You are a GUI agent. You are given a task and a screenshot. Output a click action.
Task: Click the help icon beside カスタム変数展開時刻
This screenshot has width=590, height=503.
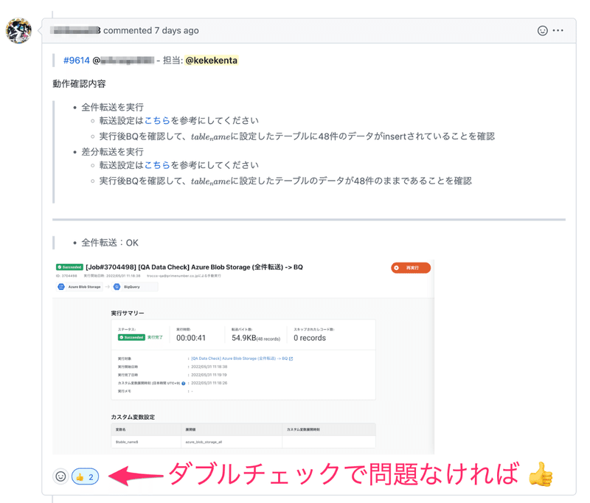184,384
